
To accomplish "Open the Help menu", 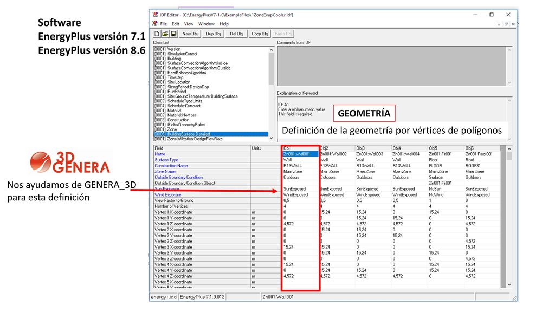I will tap(224, 24).
